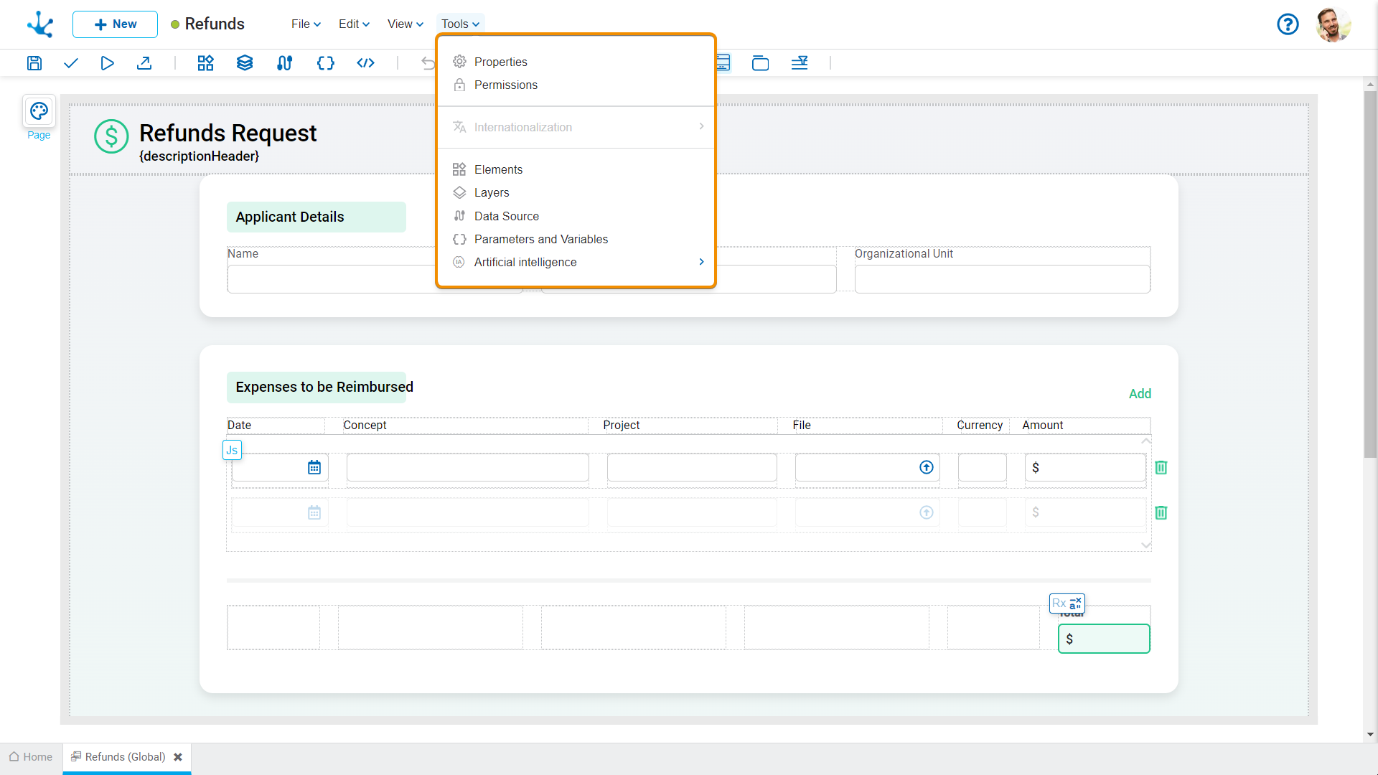Open the Layers panel from Tools
The height and width of the screenshot is (775, 1378).
(492, 192)
